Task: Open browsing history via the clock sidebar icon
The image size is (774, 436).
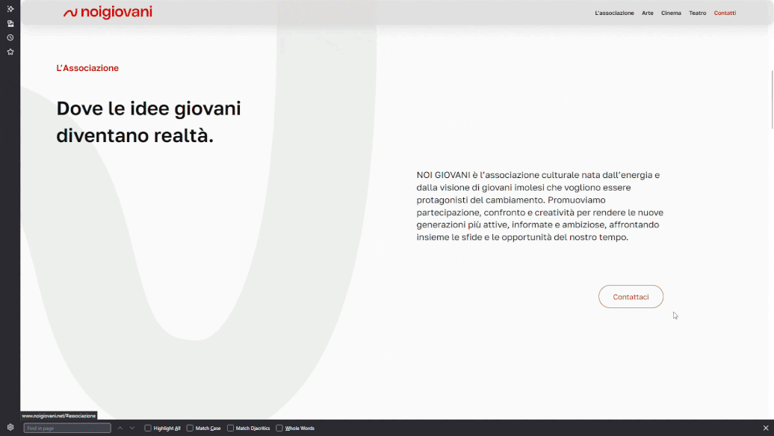Action: coord(10,37)
